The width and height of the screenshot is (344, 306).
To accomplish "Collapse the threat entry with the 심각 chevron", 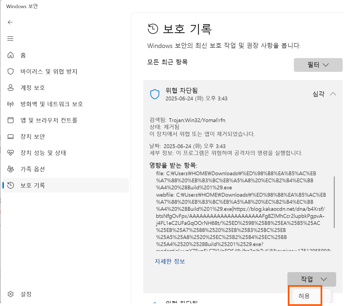I will (333, 94).
